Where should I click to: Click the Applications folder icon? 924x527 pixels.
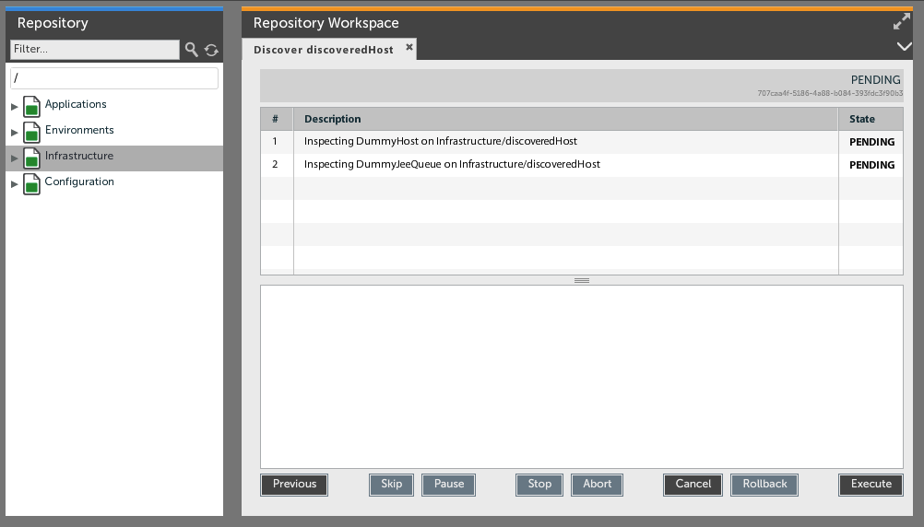pyautogui.click(x=31, y=106)
